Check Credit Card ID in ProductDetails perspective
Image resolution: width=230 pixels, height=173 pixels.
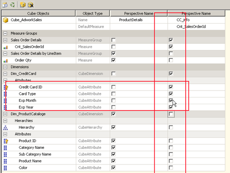[x=114, y=87]
